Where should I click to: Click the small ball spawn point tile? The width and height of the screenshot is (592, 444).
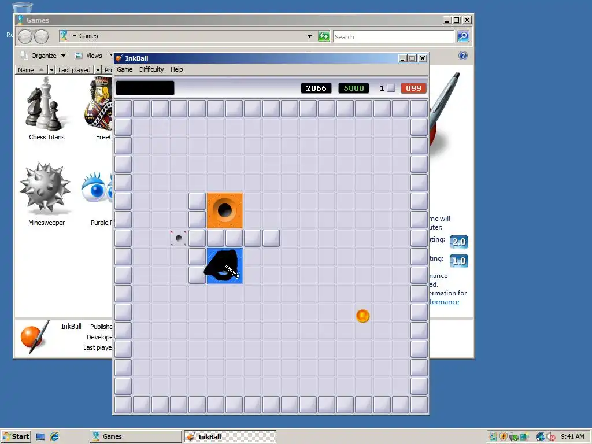point(179,238)
